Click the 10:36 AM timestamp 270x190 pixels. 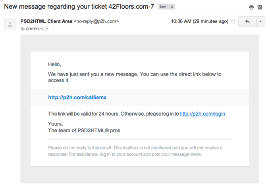point(181,21)
